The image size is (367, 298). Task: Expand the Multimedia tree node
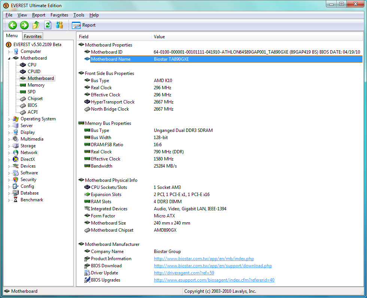pos(9,139)
